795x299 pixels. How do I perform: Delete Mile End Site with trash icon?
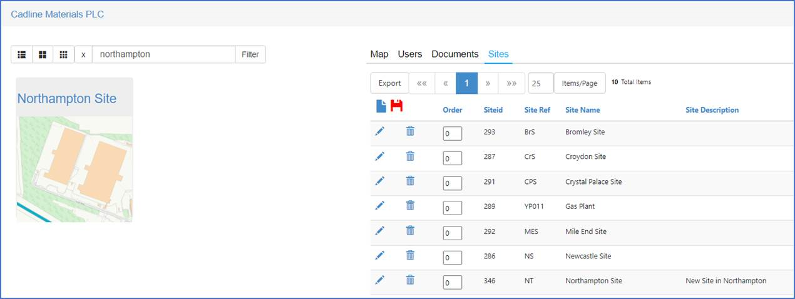click(x=410, y=230)
